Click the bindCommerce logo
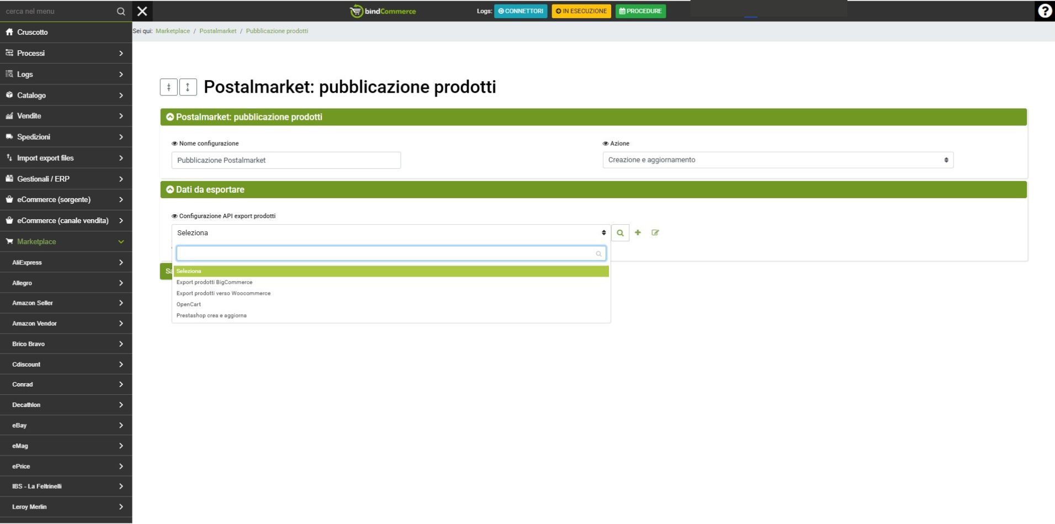Viewport: 1055px width, 524px height. coord(383,11)
